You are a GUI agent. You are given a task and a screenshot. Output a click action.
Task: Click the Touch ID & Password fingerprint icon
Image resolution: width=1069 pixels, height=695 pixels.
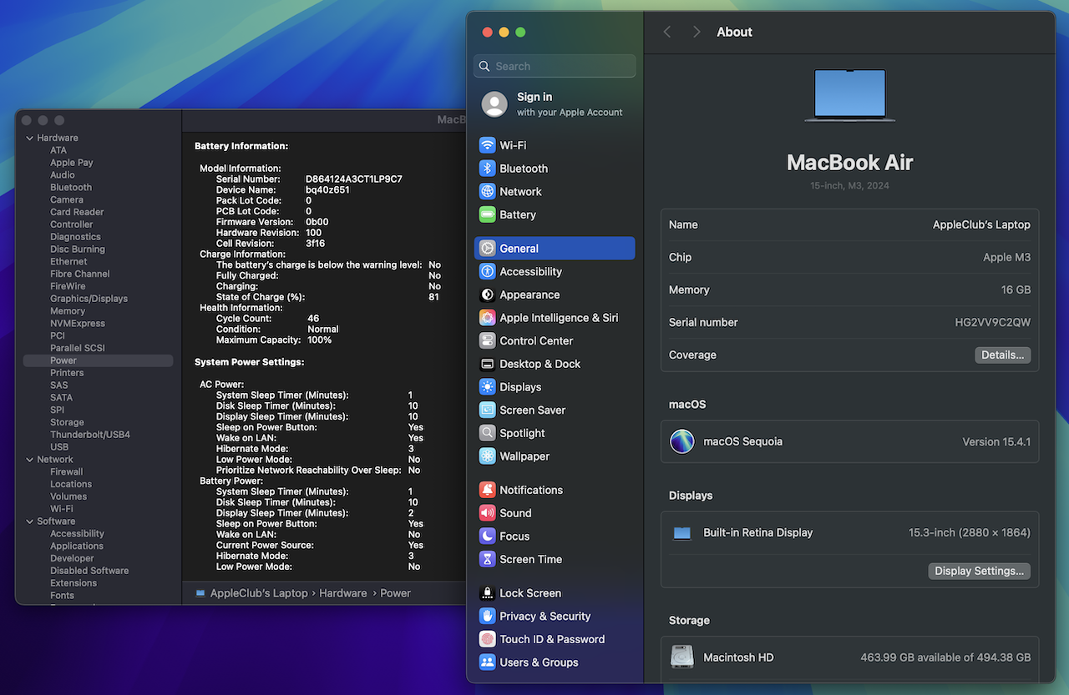(488, 639)
